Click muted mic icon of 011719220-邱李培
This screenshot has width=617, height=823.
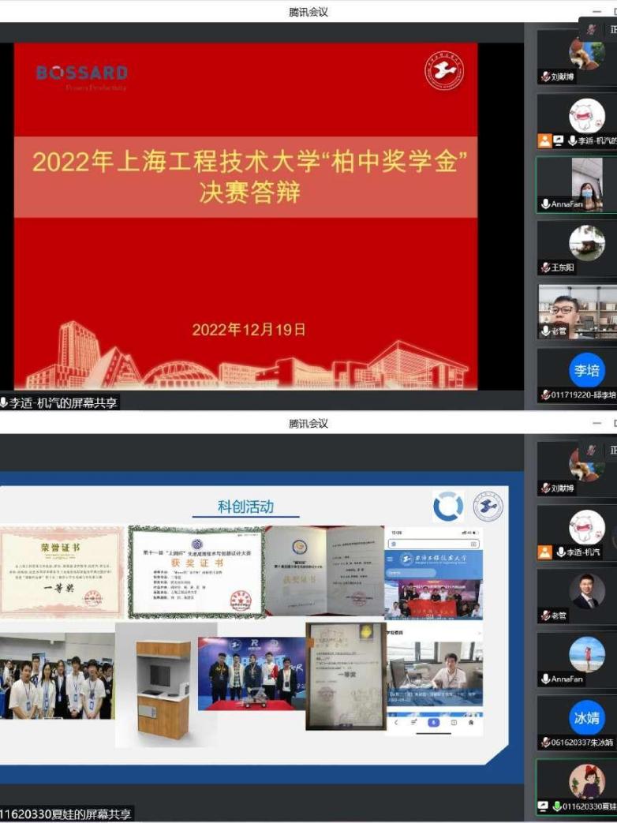coord(545,395)
